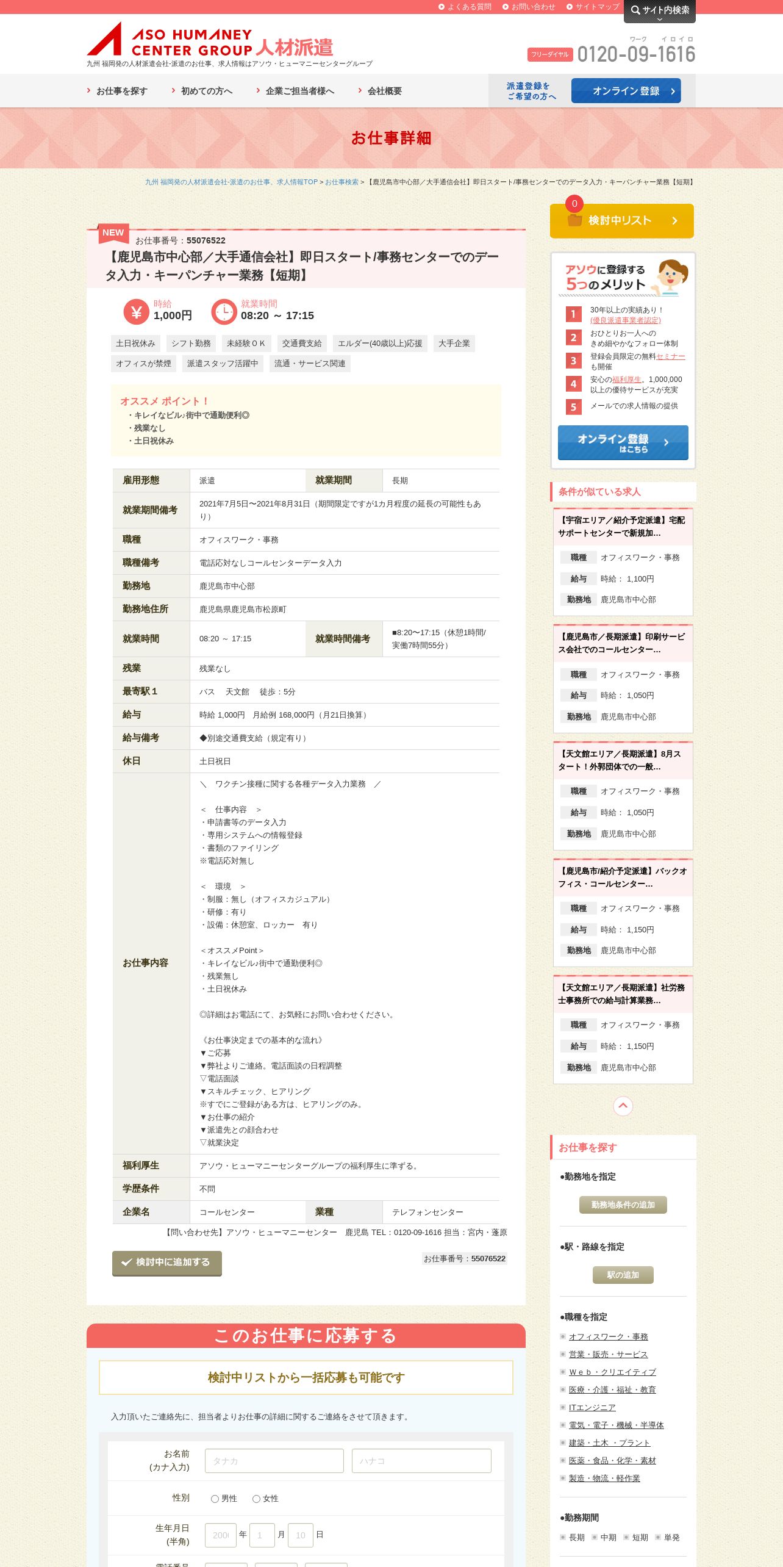The image size is (783, 1567).
Task: Click the 未経験ＯＫ tag
Action: (246, 344)
